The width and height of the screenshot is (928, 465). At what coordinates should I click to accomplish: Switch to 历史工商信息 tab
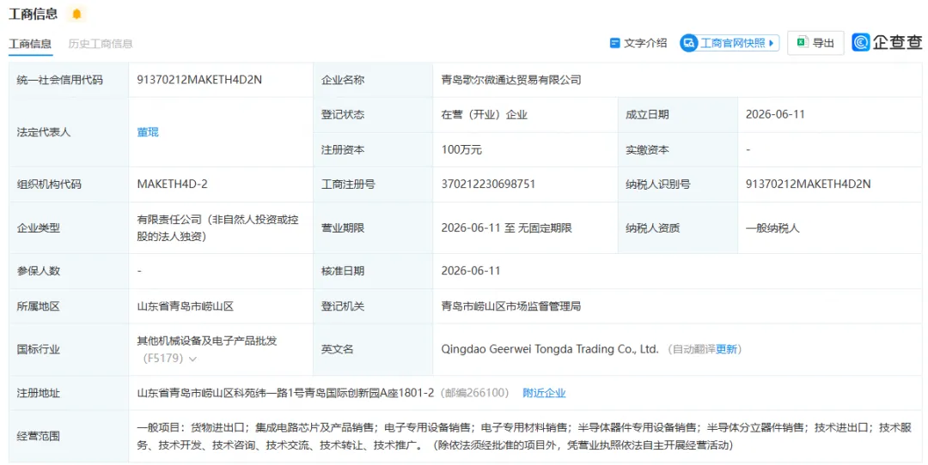101,44
